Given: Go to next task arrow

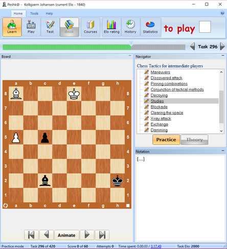Looking at the screenshot, I should click(x=222, y=47).
